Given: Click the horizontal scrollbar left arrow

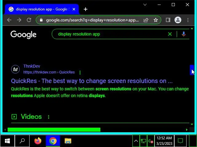Looking at the screenshot, I should (x=5, y=130).
